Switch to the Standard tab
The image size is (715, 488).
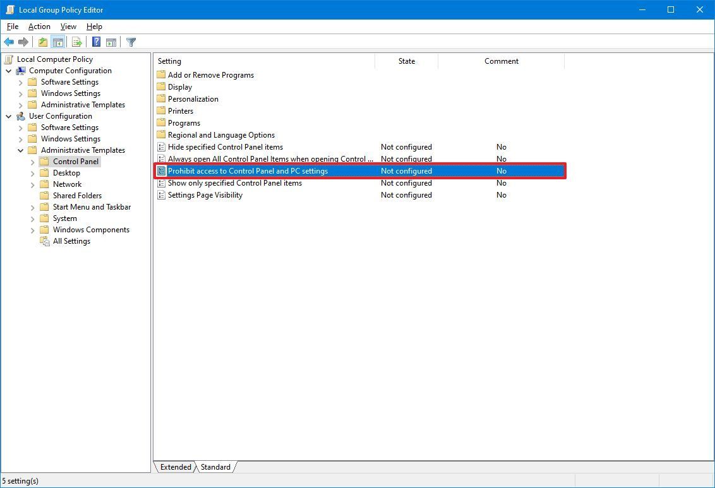215,467
